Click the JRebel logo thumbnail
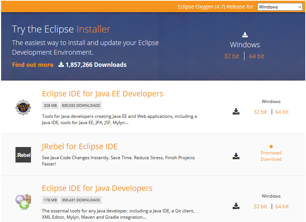 pos(23,155)
